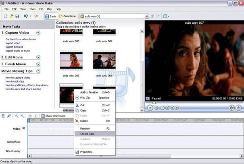
Task: Click the Narrate Timeline microphone icon
Action: pyautogui.click(x=9, y=116)
